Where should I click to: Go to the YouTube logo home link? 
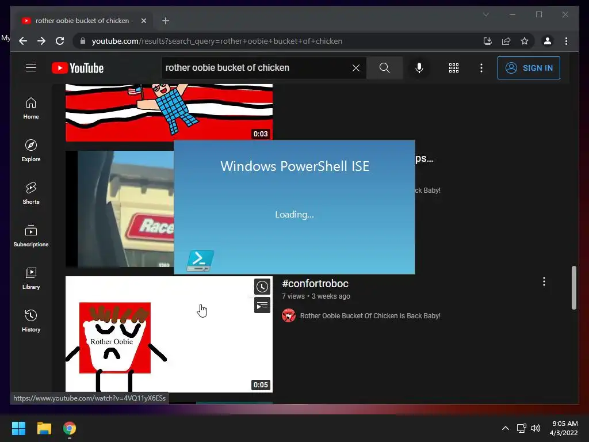click(78, 68)
